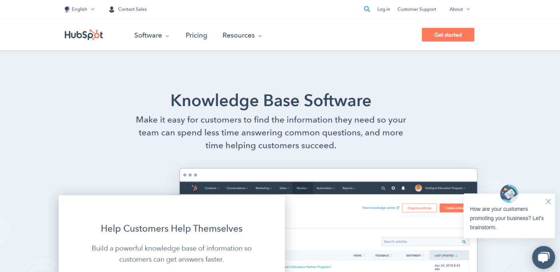Click the notifications bell icon
Image resolution: width=560 pixels, height=272 pixels.
pos(403,188)
